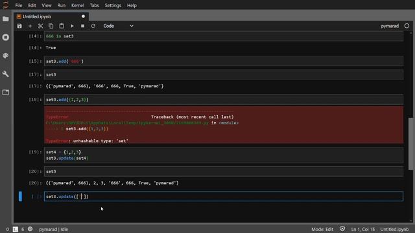Open the cell type Code dropdown

tap(118, 26)
